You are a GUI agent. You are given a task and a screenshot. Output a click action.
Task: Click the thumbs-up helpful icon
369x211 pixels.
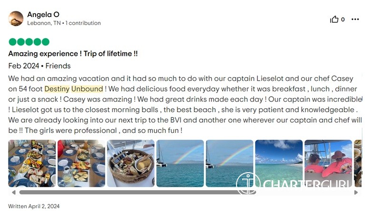coord(334,19)
